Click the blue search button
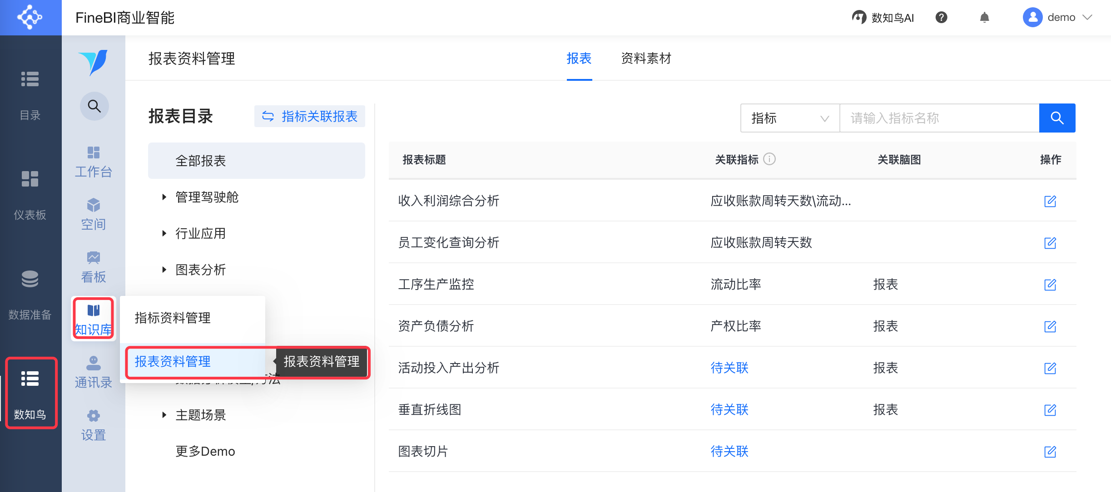This screenshot has width=1111, height=492. click(1057, 118)
